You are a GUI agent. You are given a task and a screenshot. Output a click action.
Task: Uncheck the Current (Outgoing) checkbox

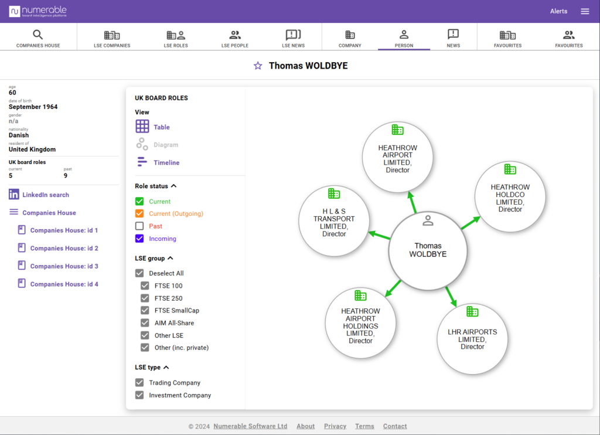tap(139, 213)
